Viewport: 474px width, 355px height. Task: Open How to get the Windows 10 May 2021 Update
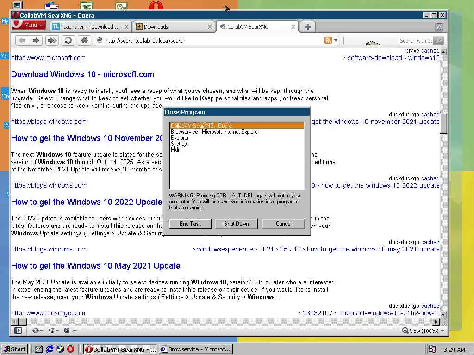coord(95,266)
